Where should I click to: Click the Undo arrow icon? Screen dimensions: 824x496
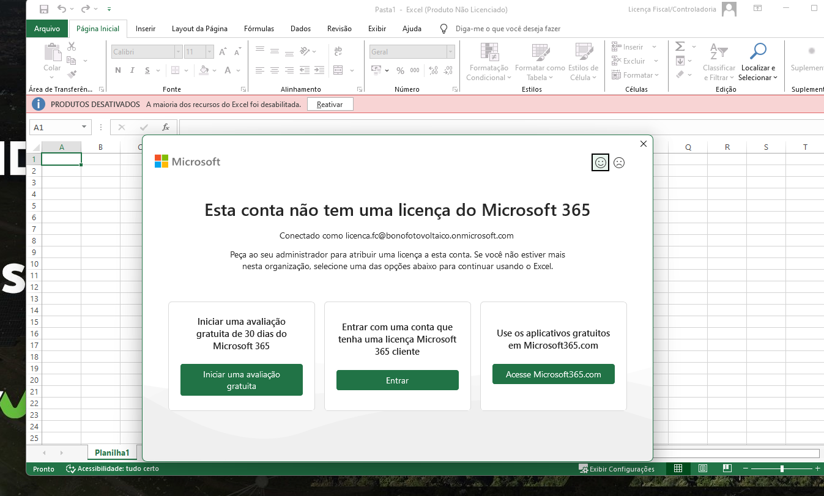62,9
